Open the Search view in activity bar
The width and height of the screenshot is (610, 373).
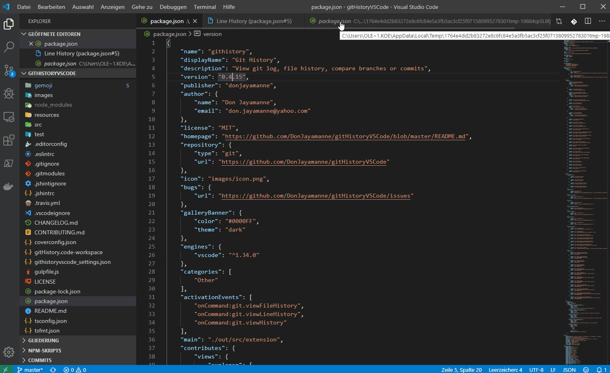coord(9,47)
